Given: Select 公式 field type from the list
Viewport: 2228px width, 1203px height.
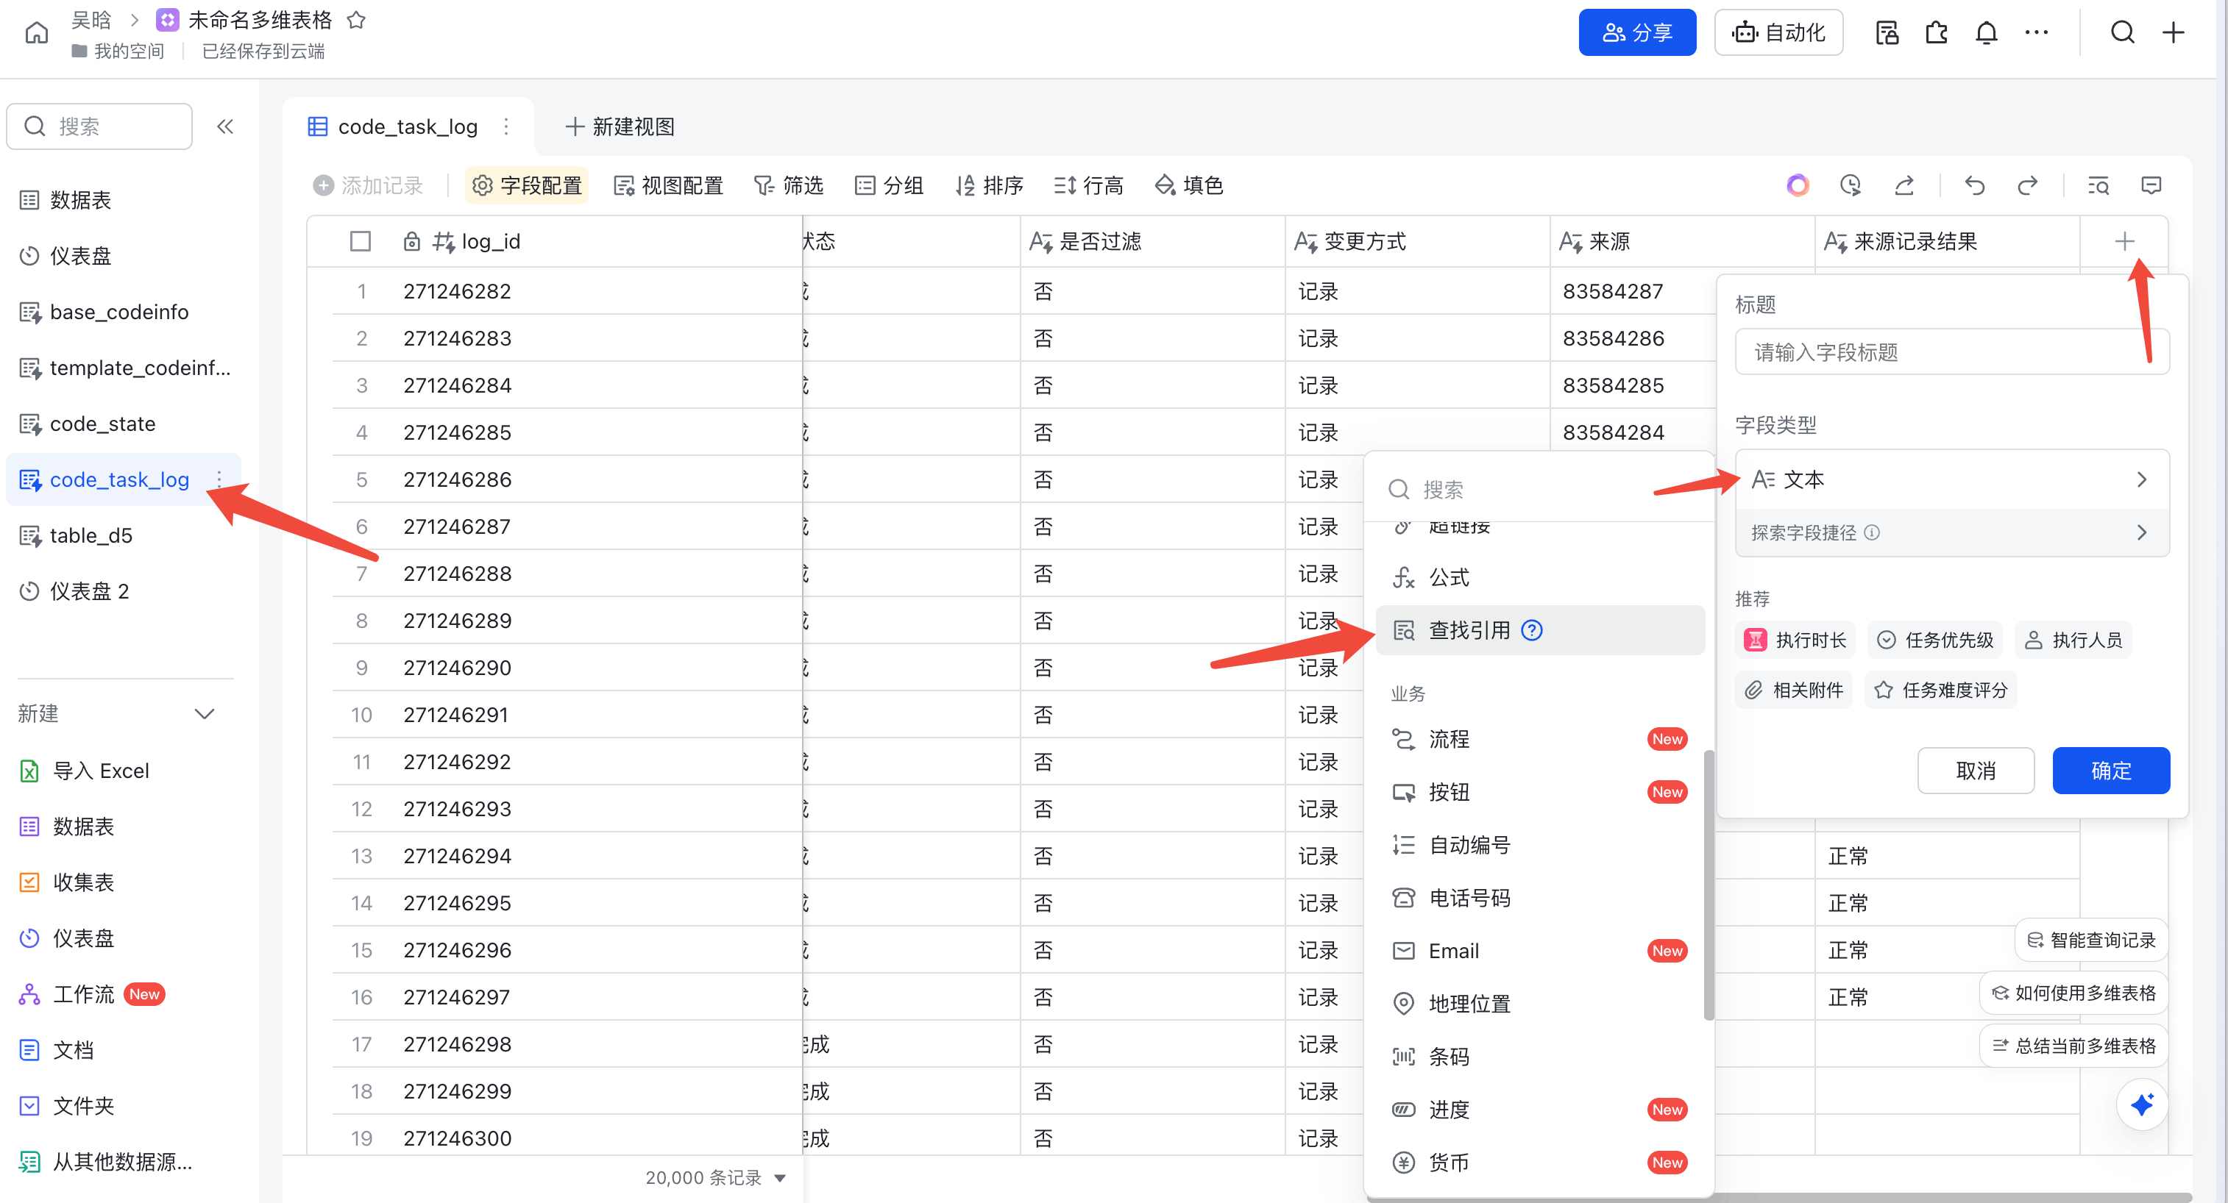Looking at the screenshot, I should click(x=1539, y=577).
